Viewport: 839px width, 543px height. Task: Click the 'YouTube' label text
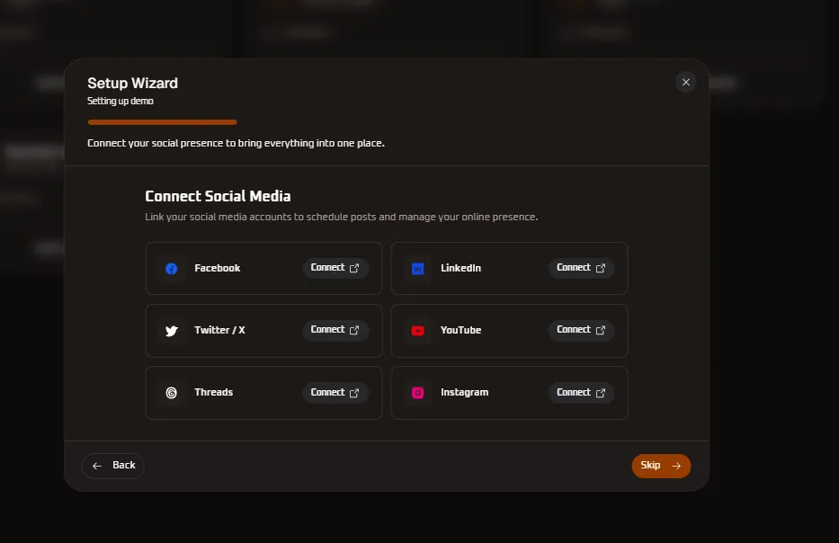pos(460,330)
